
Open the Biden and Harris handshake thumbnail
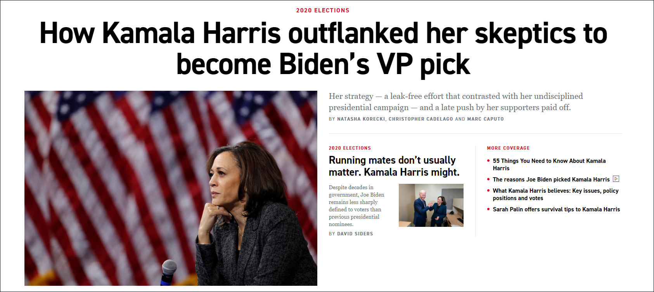(x=431, y=205)
